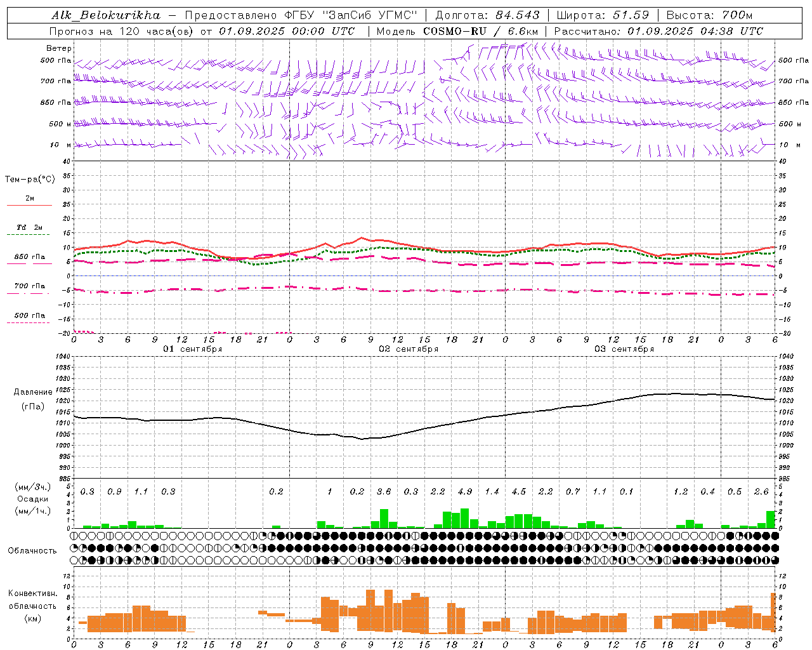Click the model label COSMO-RU / 6.6км
The image size is (812, 650).
point(458,31)
